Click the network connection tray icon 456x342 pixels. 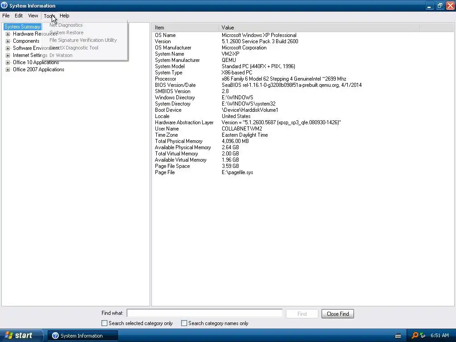point(423,336)
